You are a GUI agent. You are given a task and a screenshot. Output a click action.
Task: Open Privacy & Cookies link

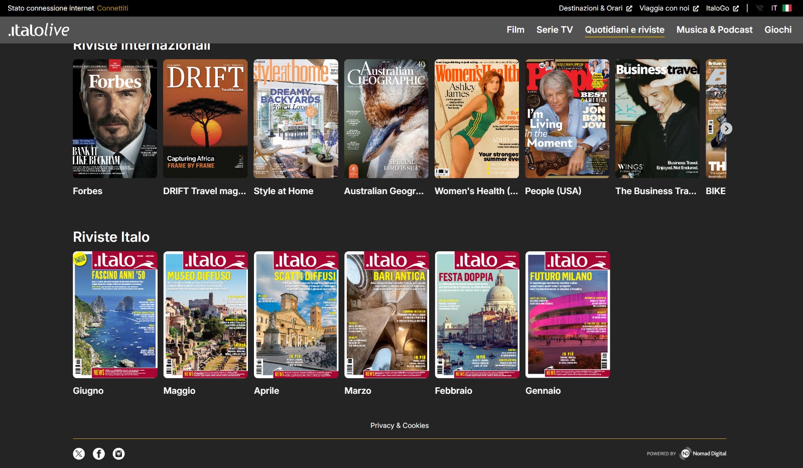click(x=399, y=425)
